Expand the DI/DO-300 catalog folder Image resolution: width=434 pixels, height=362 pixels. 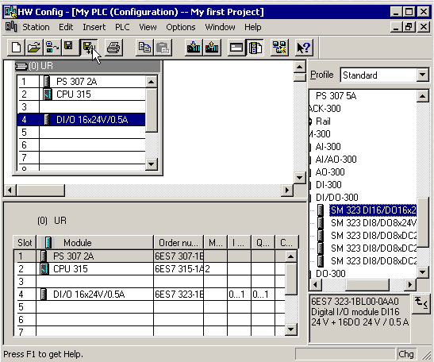pos(337,198)
